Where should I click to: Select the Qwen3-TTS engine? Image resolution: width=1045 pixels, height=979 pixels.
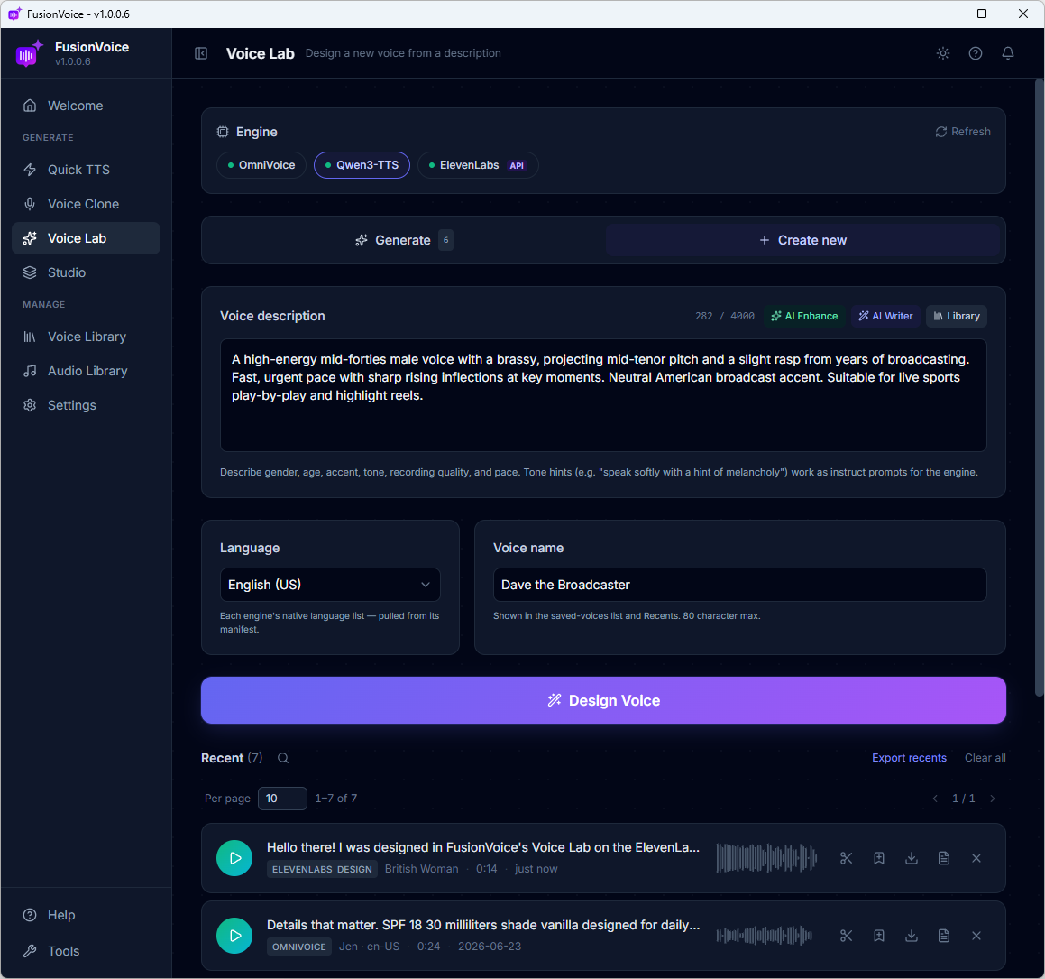(362, 165)
